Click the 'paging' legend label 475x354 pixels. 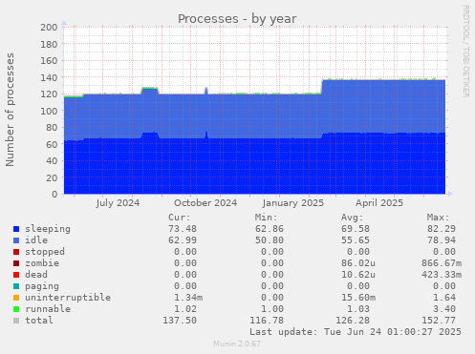[x=42, y=286]
